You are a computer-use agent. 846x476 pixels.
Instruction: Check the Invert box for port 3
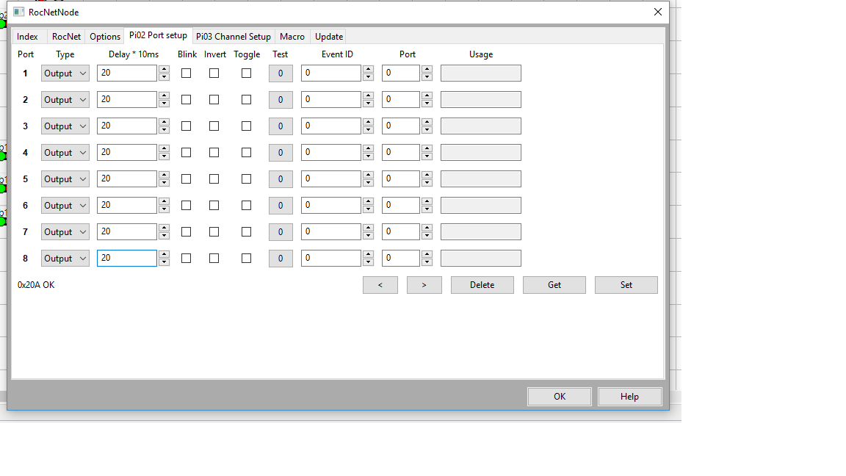click(214, 126)
